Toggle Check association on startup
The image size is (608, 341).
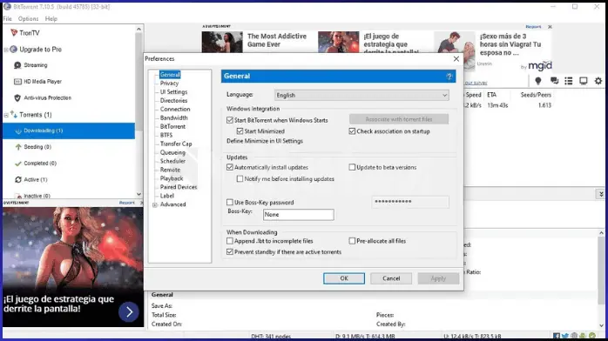point(352,131)
